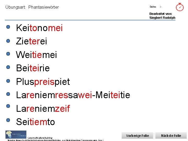The height and width of the screenshot is (141, 188).
Task: Go back using the Vorherige Folie button
Action: point(137,136)
